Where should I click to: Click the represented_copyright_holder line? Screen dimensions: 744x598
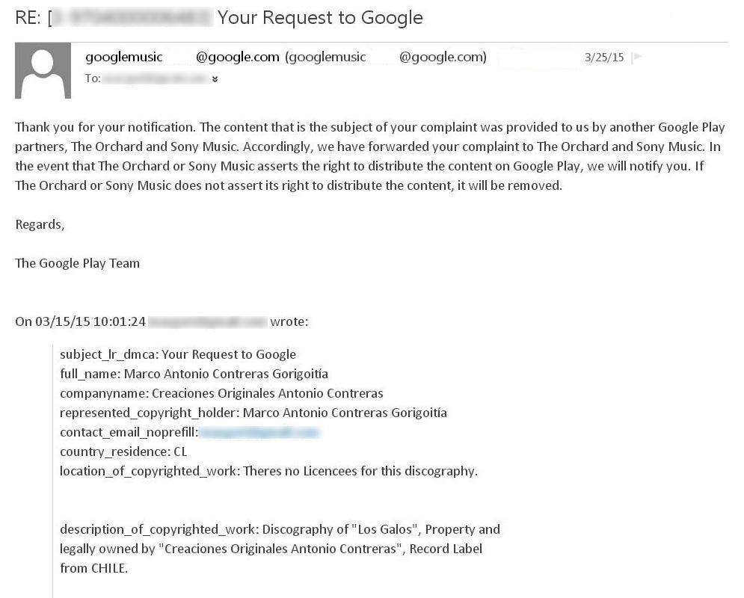(x=253, y=413)
